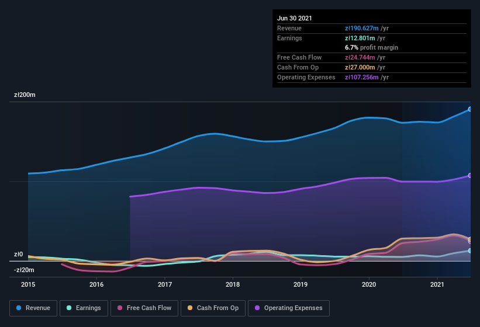Toggle the Cash From Op legend button
Screen dimensions: 480x327
pos(213,308)
